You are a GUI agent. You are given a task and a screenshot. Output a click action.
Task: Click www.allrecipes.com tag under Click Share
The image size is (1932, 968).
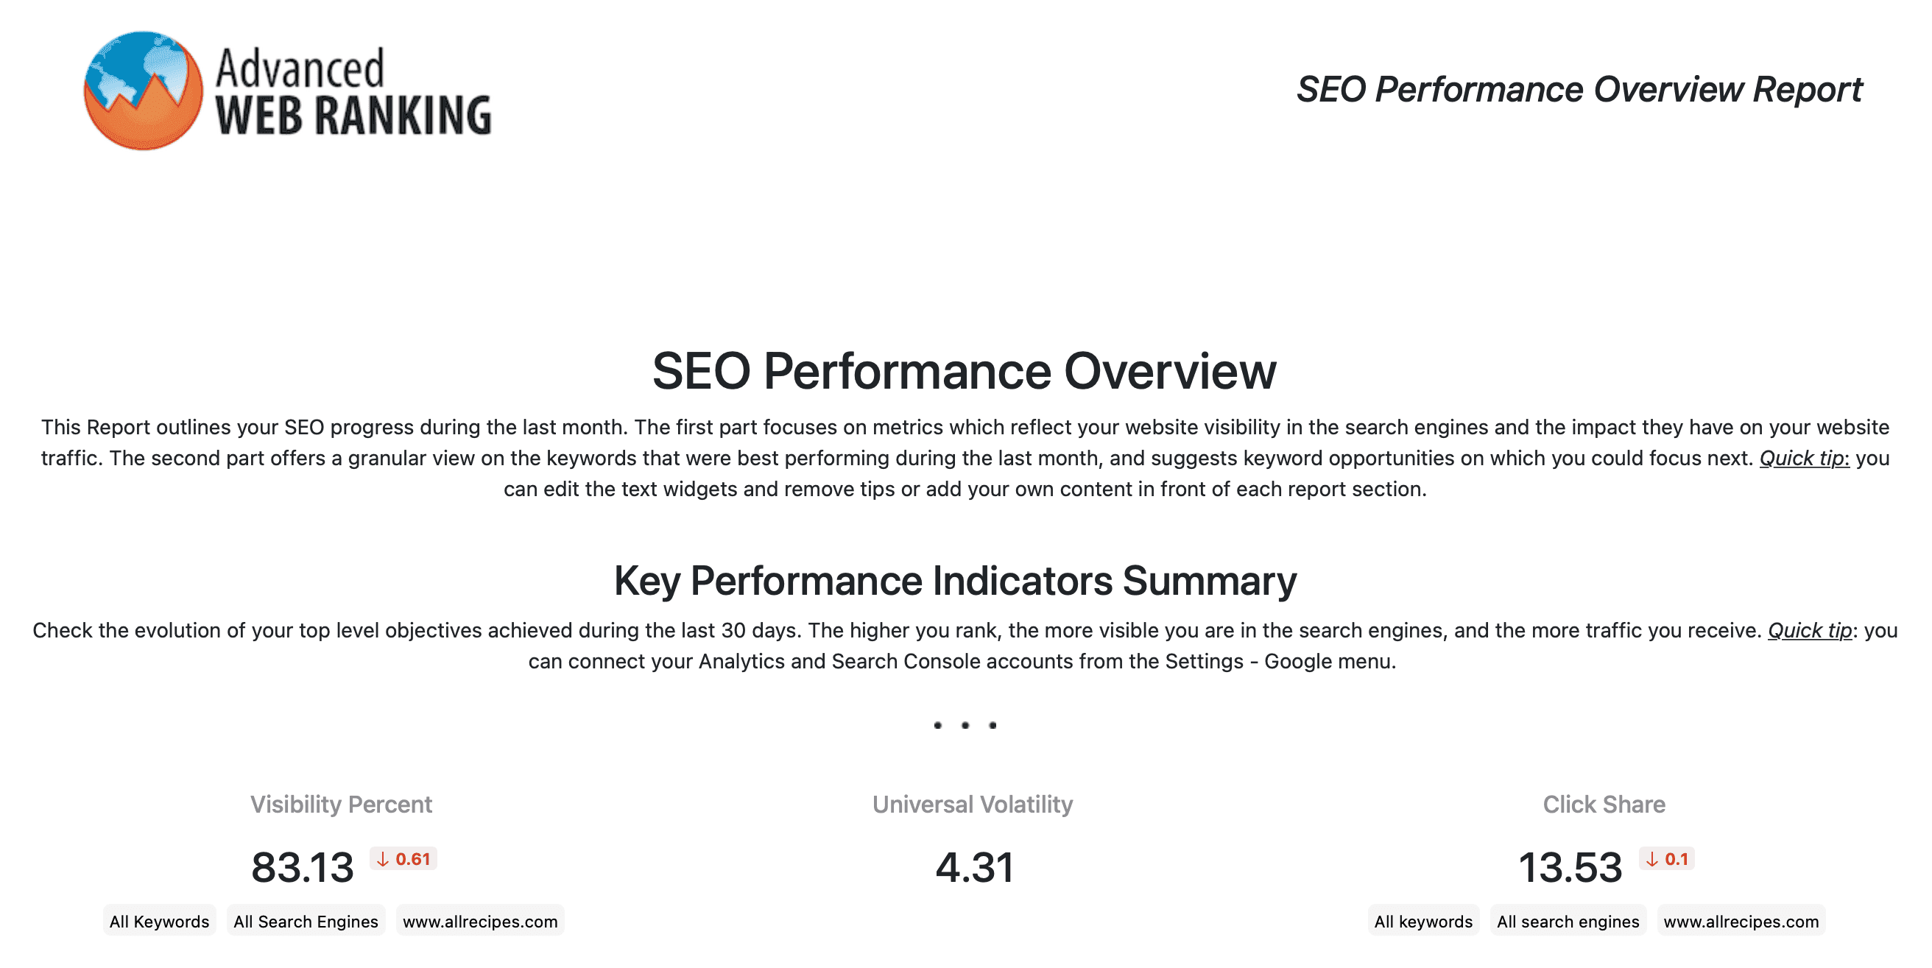pos(1741,921)
